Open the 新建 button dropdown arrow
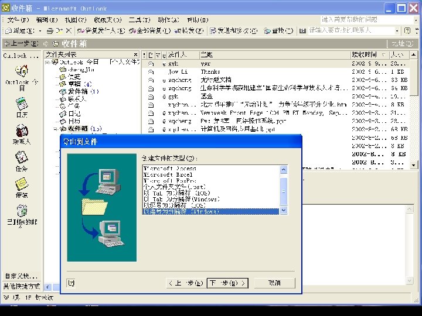The height and width of the screenshot is (316, 422). point(40,31)
